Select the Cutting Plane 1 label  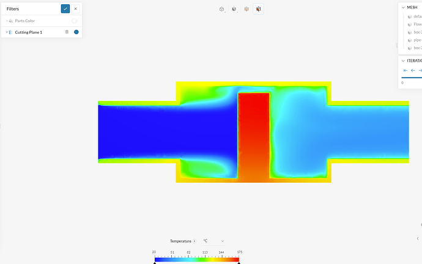click(x=29, y=32)
